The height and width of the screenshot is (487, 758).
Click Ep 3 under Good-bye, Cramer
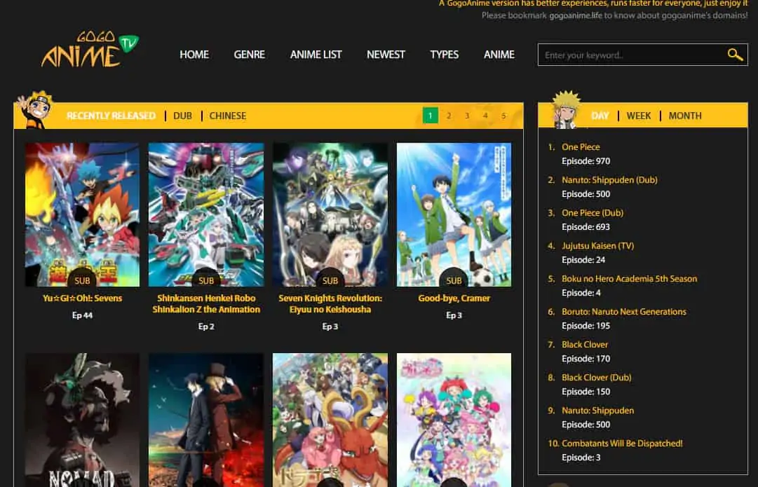[x=454, y=315]
